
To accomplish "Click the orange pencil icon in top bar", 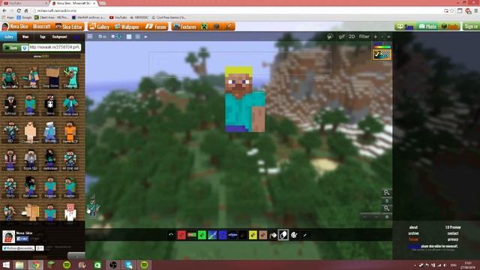I will pyautogui.click(x=229, y=27).
